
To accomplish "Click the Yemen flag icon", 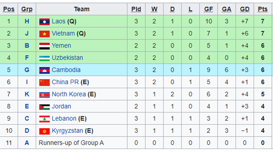I will [x=44, y=46].
